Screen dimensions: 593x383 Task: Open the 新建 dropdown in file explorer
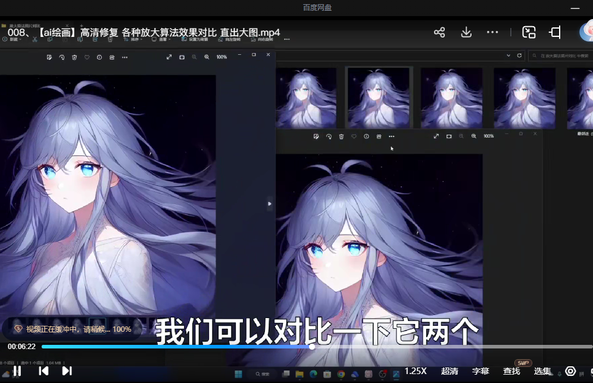click(12, 39)
